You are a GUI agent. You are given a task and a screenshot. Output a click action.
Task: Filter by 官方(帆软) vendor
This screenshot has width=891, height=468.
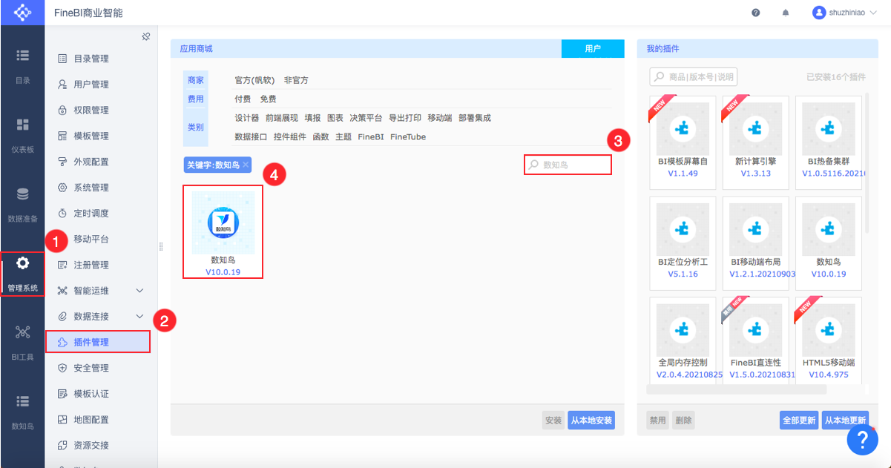tap(254, 80)
